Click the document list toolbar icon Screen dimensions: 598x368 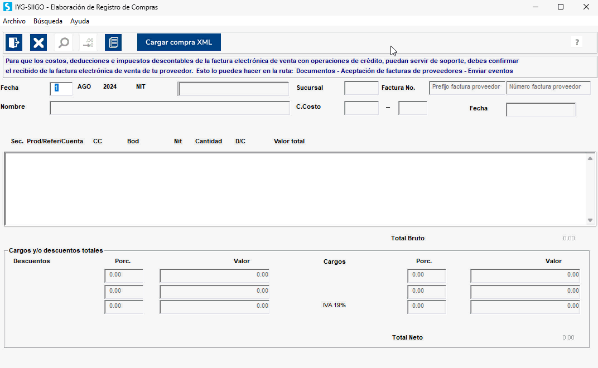pos(113,42)
